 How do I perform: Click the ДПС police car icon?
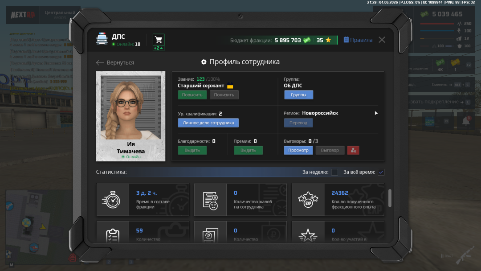pyautogui.click(x=102, y=39)
